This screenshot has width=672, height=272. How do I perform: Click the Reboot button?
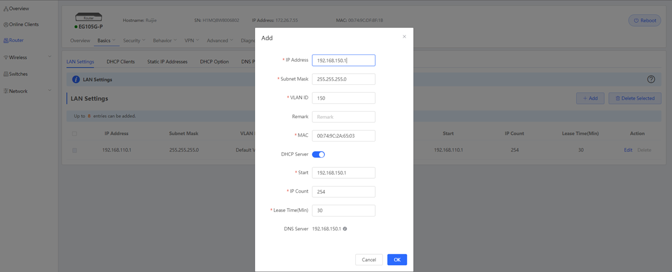coord(645,21)
